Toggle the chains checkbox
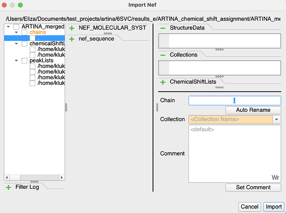 [24, 32]
